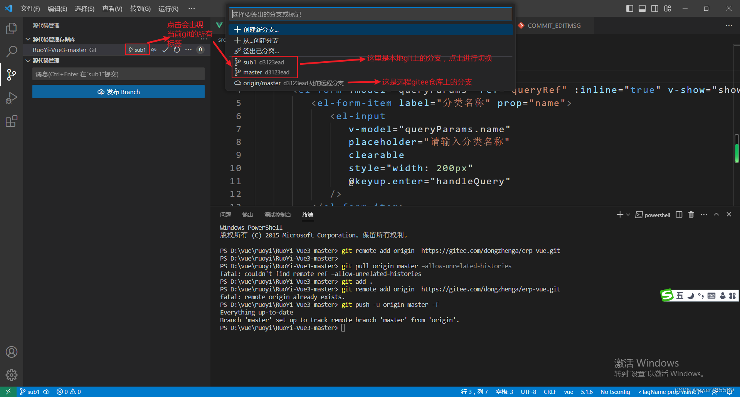Open the Manage gear icon
This screenshot has height=397, width=740.
pyautogui.click(x=12, y=375)
